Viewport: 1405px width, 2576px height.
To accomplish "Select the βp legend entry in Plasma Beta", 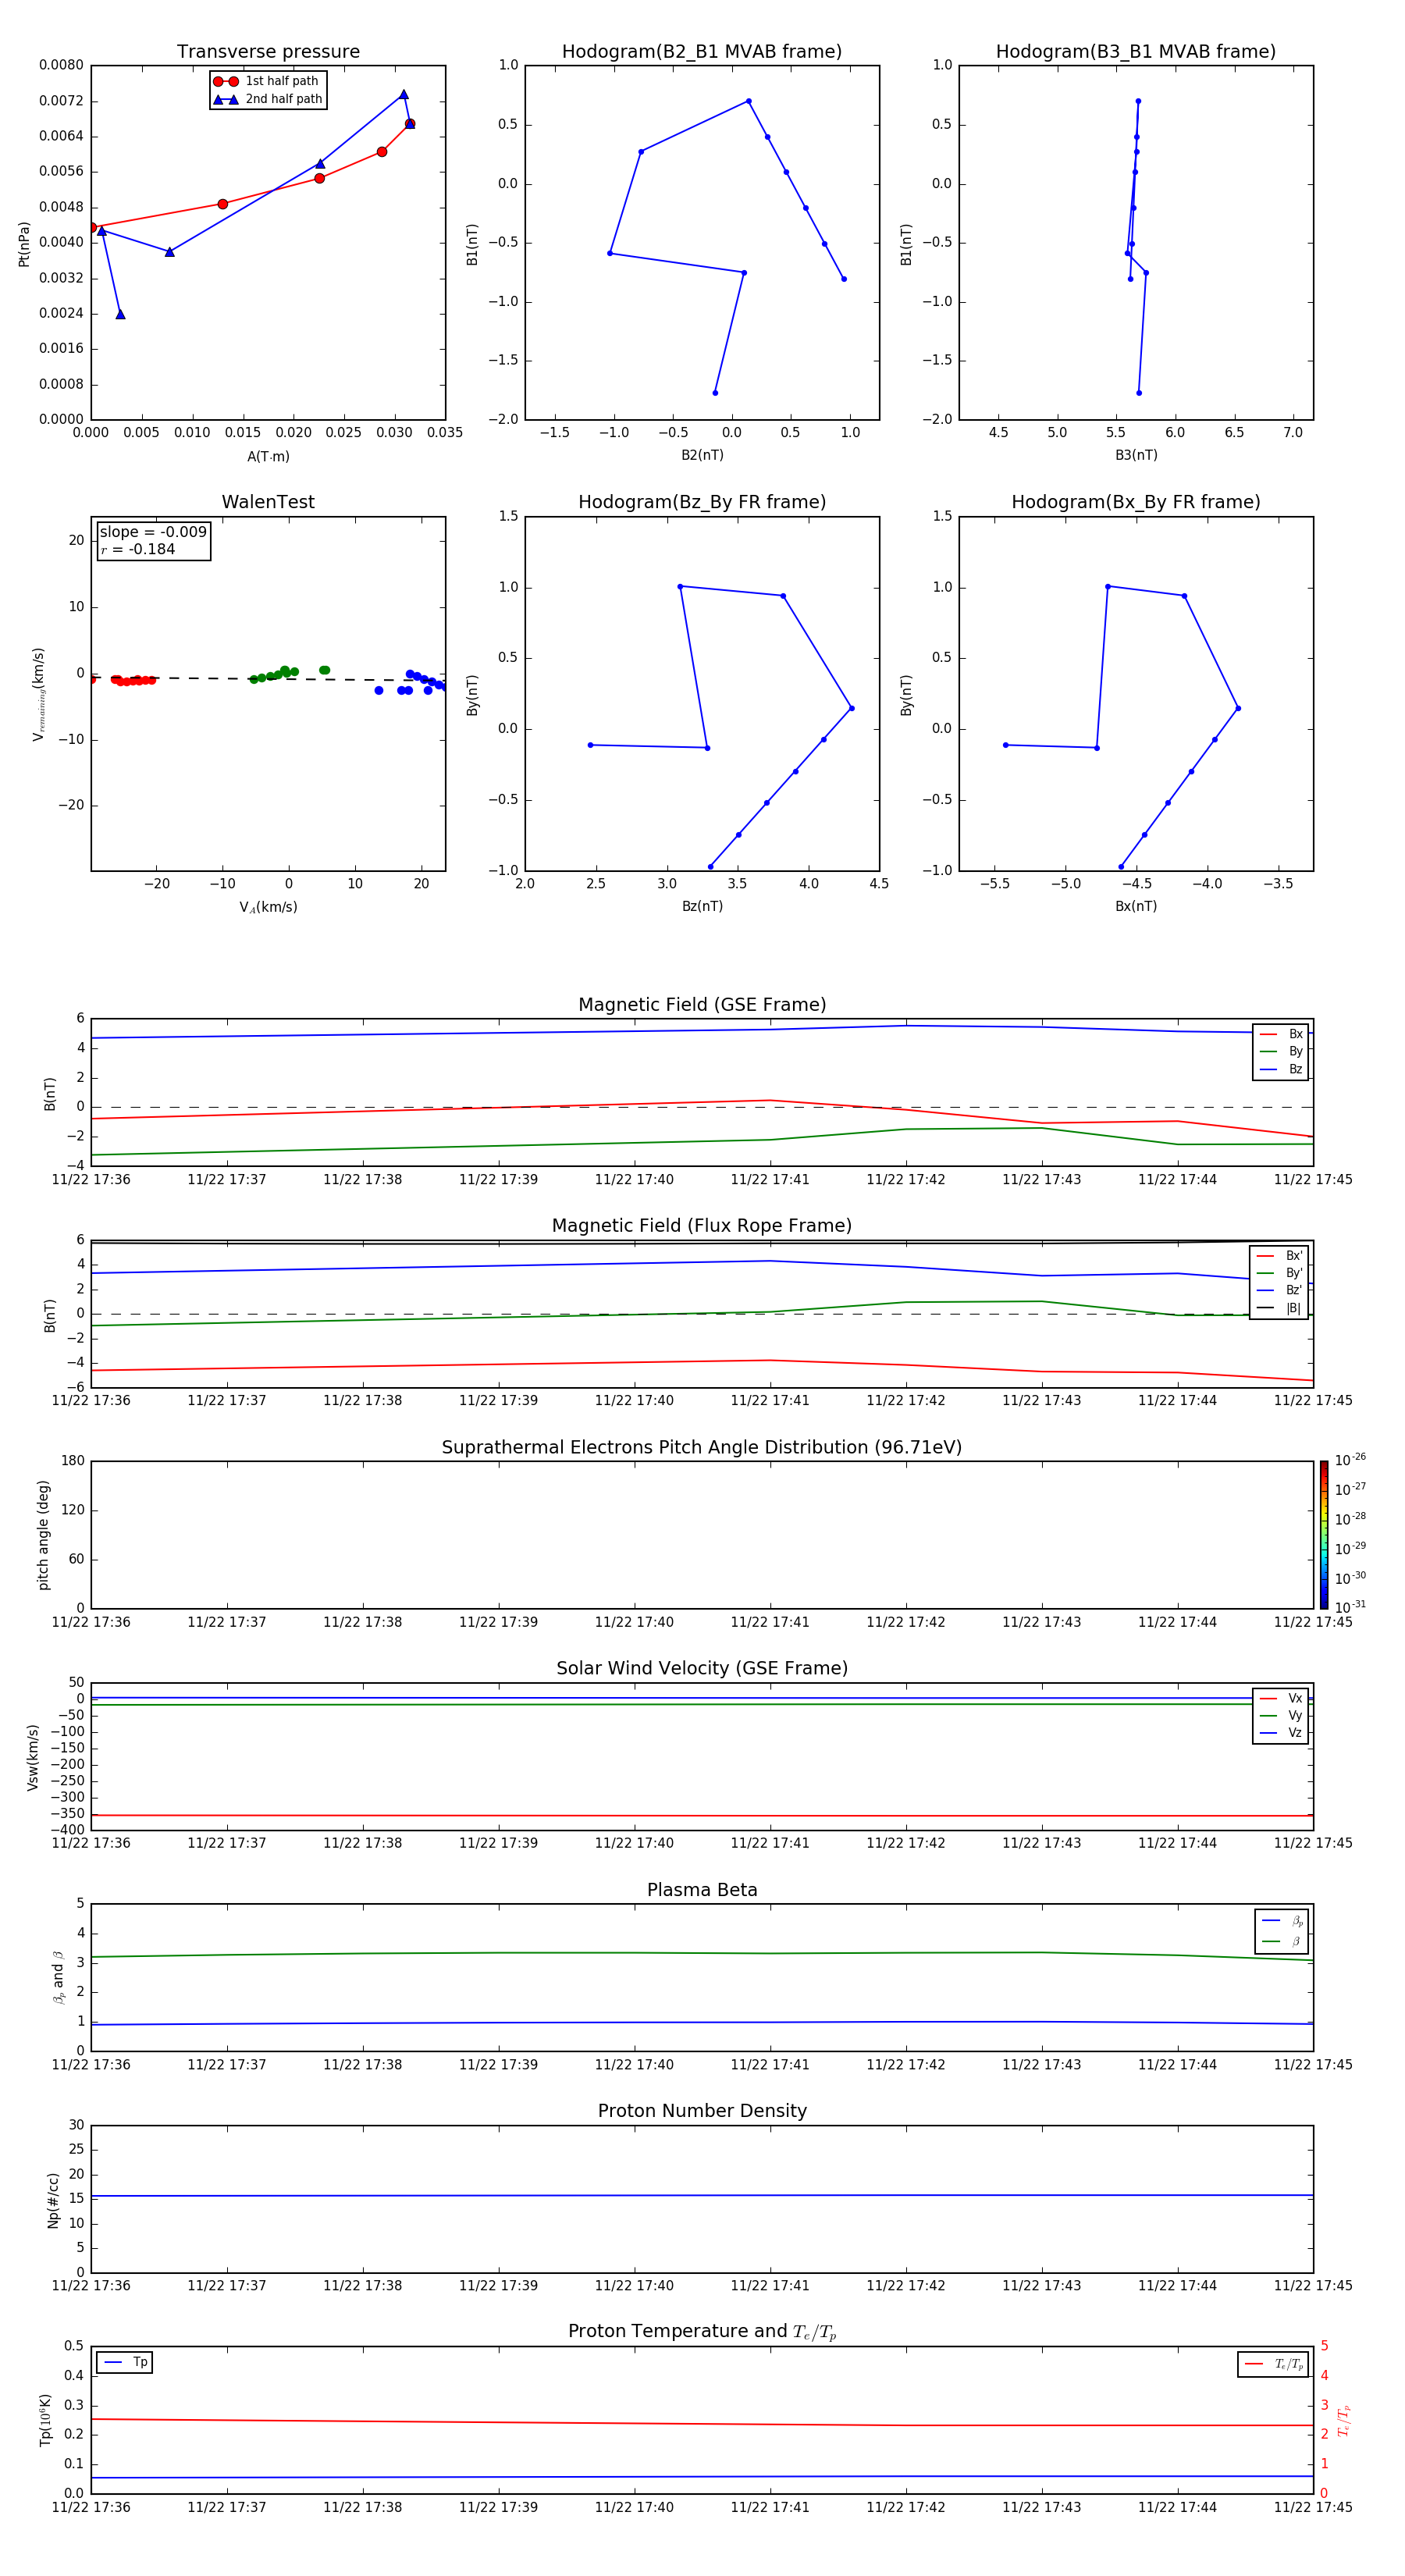I will tap(1282, 1920).
